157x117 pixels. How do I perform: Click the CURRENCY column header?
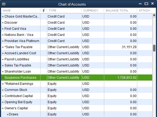click(91, 10)
